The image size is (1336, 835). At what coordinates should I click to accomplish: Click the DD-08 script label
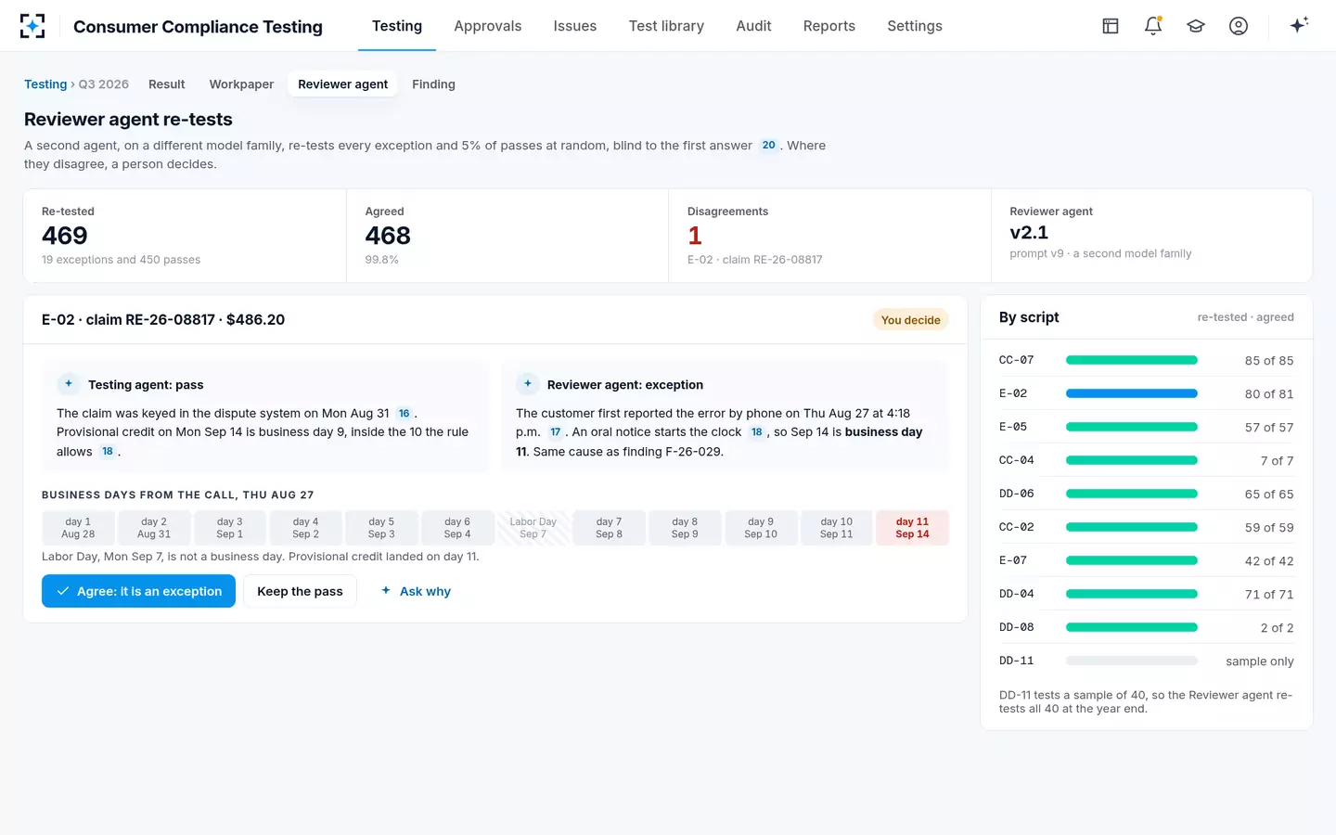click(1016, 627)
